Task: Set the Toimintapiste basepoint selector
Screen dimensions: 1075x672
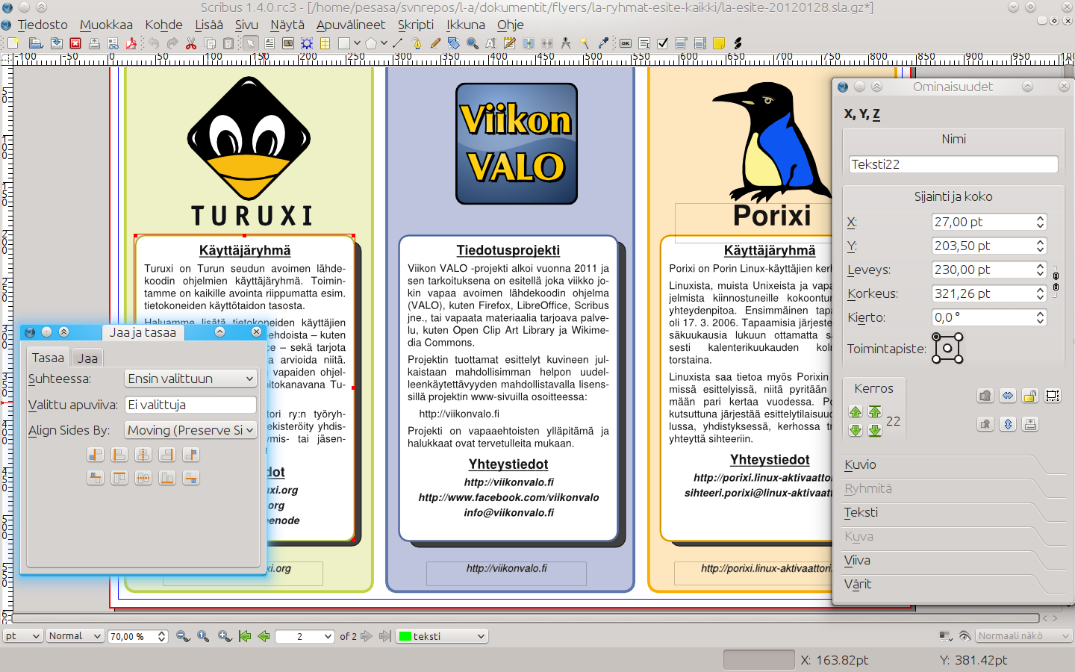Action: coord(947,348)
